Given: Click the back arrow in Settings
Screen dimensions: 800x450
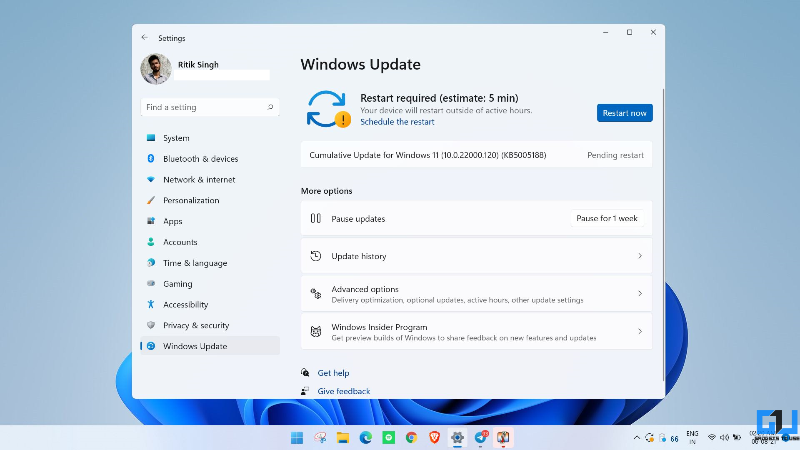Looking at the screenshot, I should (145, 37).
